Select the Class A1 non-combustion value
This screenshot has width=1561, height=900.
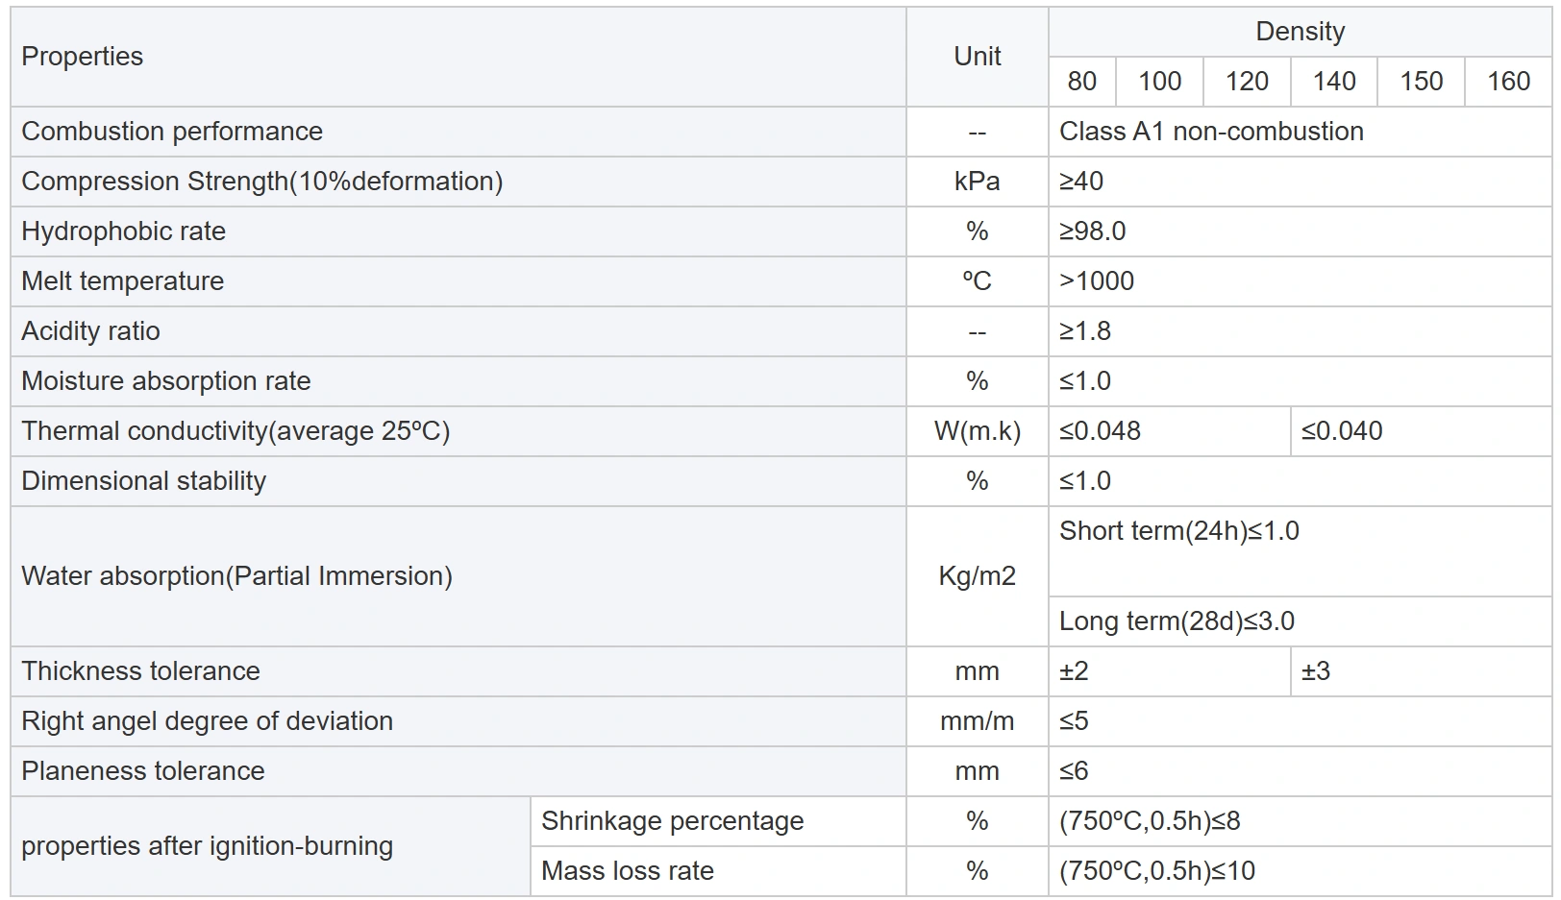pyautogui.click(x=1211, y=132)
